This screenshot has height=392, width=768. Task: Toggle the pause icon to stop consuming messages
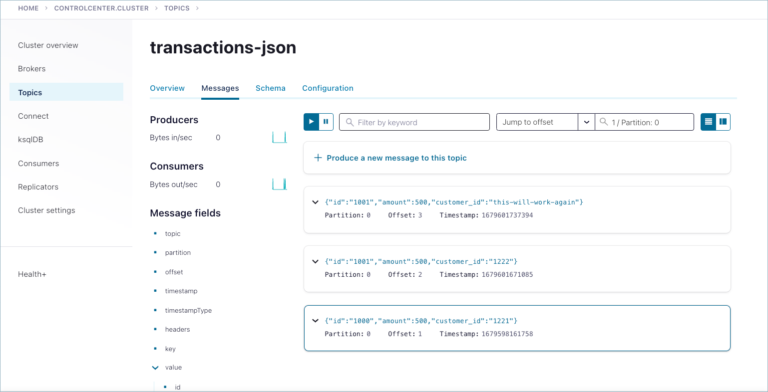(x=326, y=121)
